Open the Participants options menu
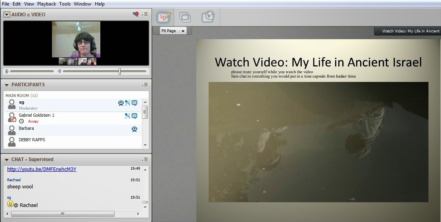The width and height of the screenshot is (441, 222). click(x=145, y=84)
